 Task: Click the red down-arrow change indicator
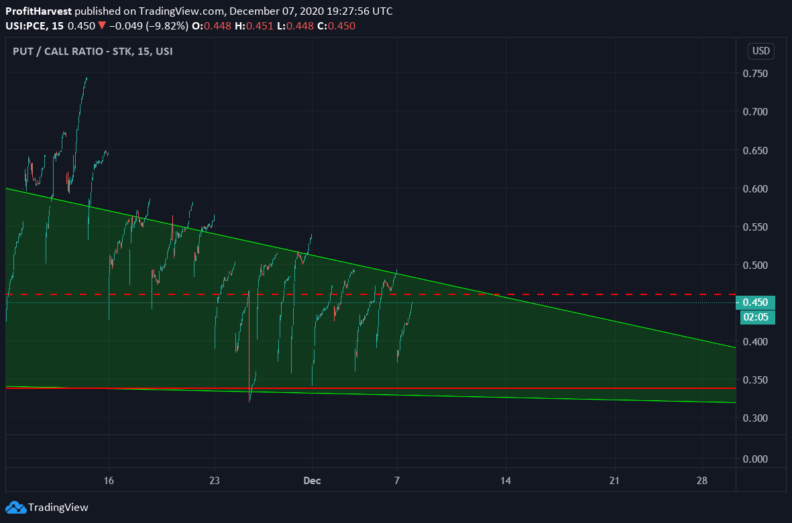(x=101, y=25)
